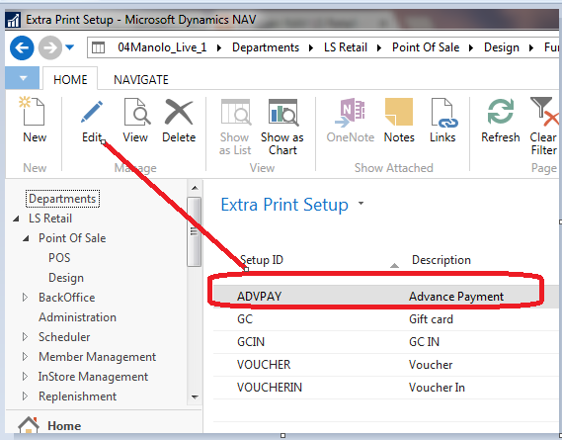562x440 pixels.
Task: Expand the Scheduler tree node
Action: click(25, 336)
